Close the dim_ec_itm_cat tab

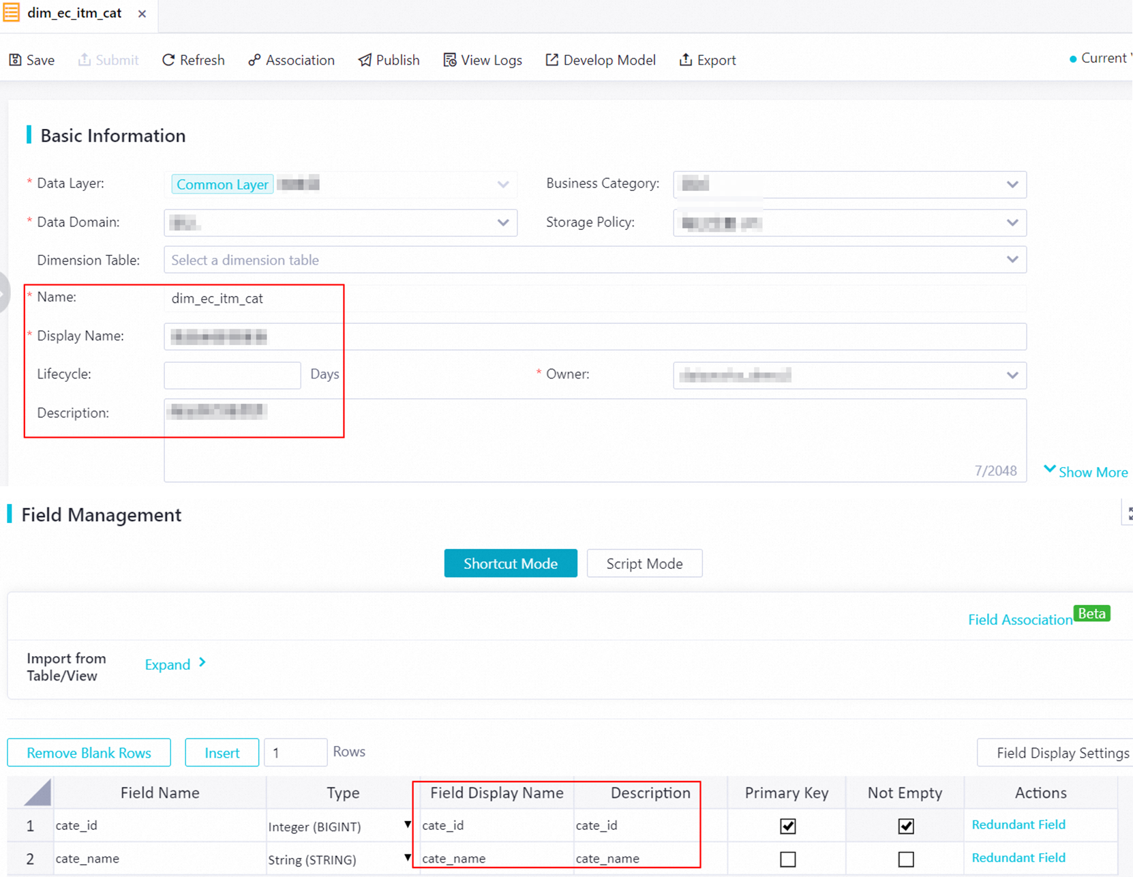pos(142,14)
